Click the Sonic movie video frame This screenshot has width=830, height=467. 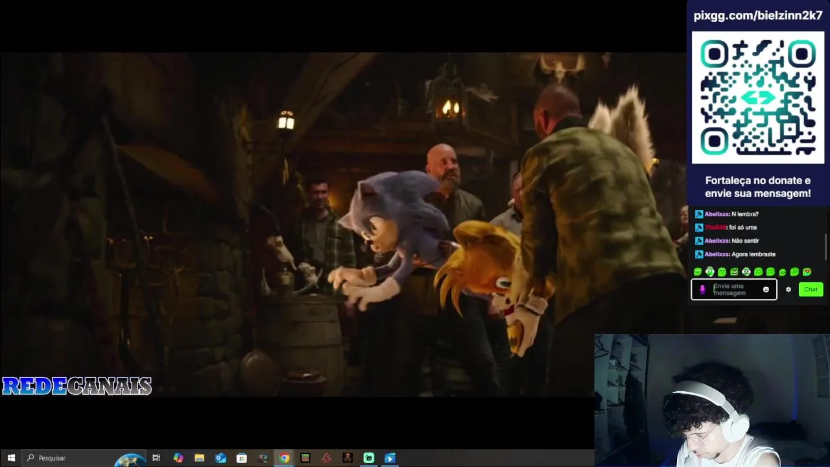[342, 224]
